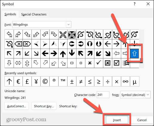The height and width of the screenshot is (126, 154).
Task: Choose recently used plus-minus sign
Action: point(72,82)
